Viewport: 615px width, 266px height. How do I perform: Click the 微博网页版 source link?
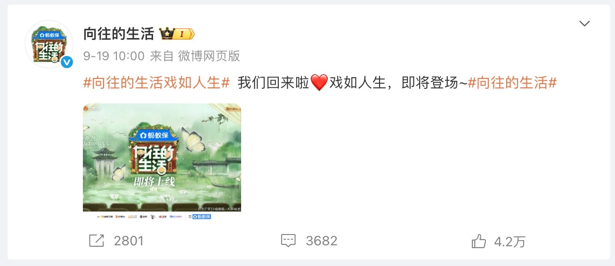tap(209, 56)
